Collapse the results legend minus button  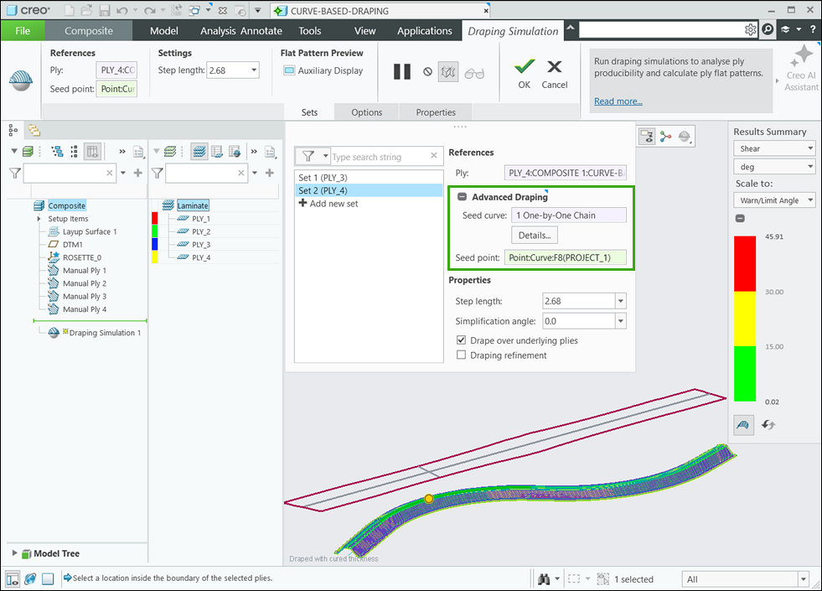[740, 218]
